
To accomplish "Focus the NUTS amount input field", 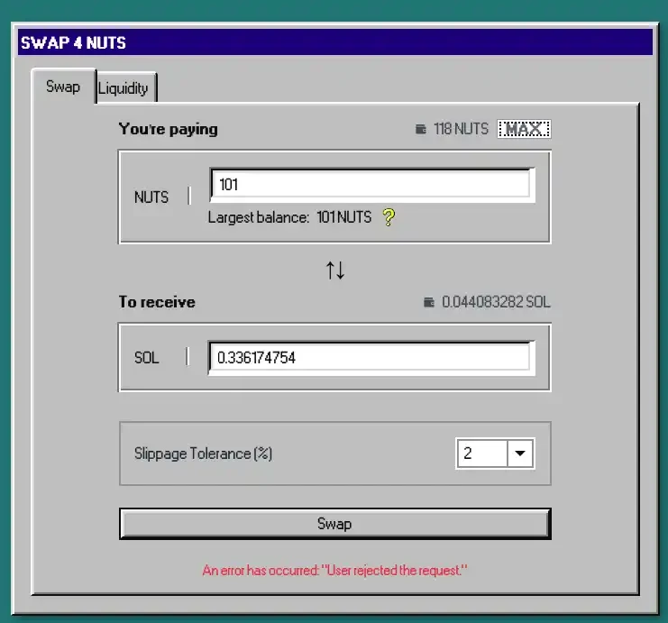I will 370,185.
